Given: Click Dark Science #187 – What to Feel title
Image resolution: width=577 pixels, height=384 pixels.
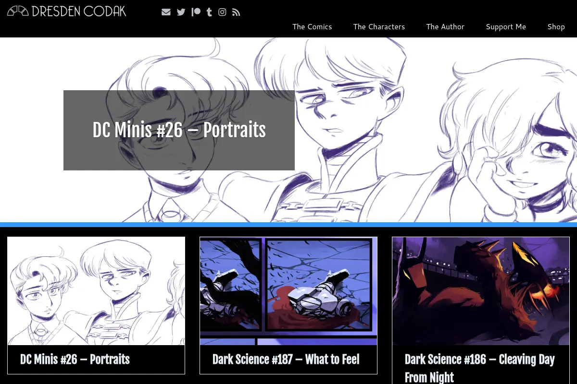Looking at the screenshot, I should pyautogui.click(x=286, y=359).
